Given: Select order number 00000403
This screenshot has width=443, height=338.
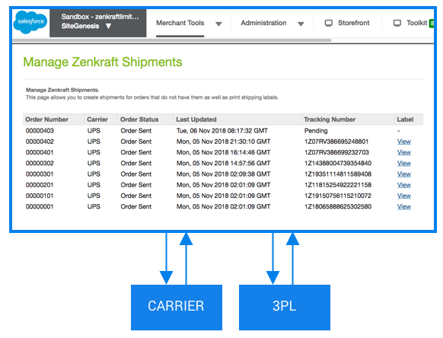Looking at the screenshot, I should click(40, 131).
